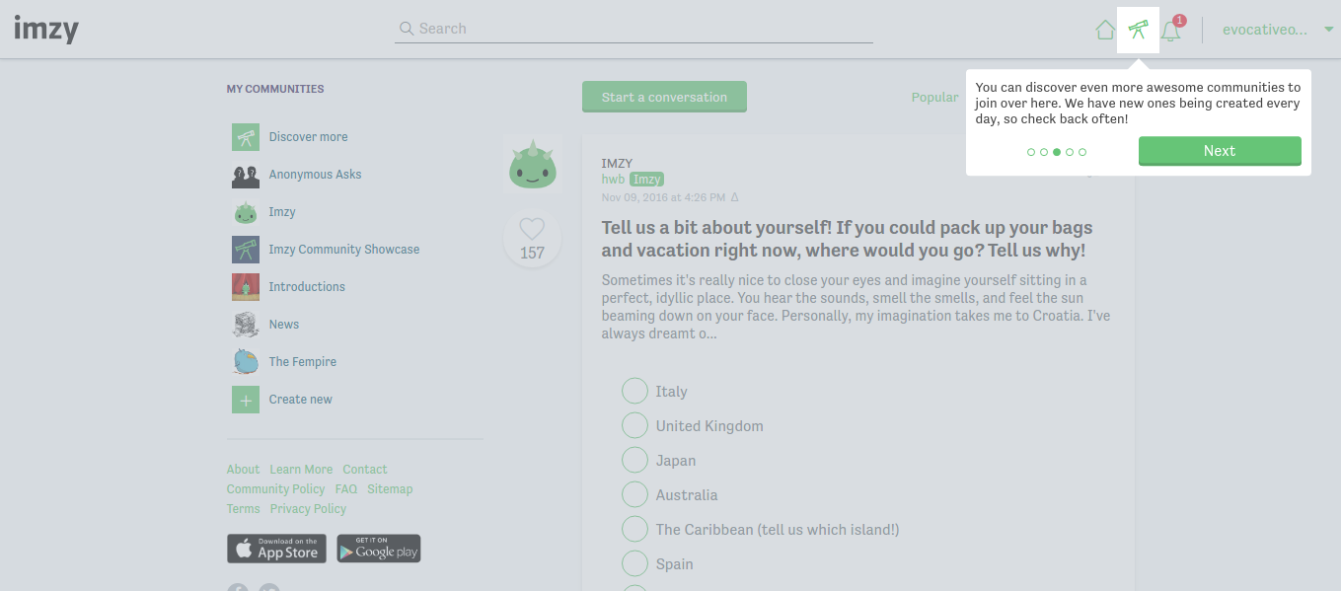Jump to fifth tour step dot

pos(1082,152)
